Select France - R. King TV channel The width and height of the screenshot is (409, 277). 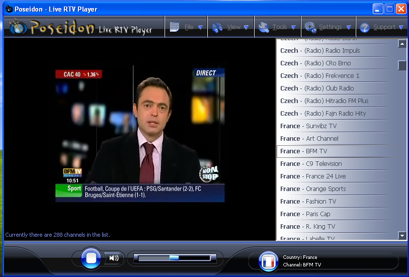click(337, 226)
